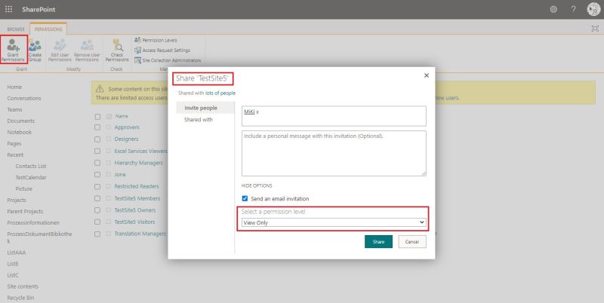Click the invite people name field
This screenshot has width=604, height=303.
(x=334, y=116)
